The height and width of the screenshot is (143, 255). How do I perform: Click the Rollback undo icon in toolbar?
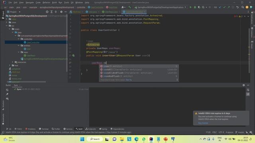237,7
